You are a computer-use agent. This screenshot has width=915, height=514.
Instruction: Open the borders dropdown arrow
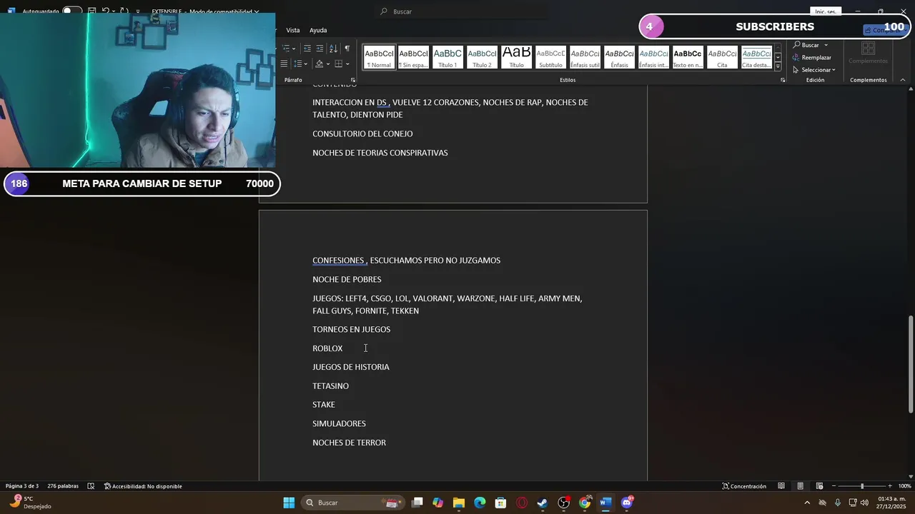point(348,64)
